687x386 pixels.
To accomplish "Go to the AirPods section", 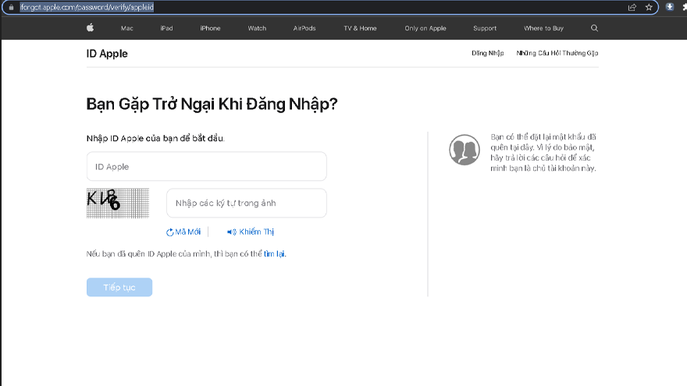I will (x=304, y=28).
